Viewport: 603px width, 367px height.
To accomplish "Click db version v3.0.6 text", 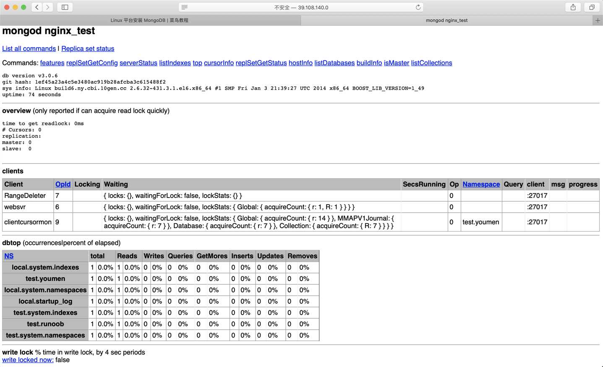I will click(x=30, y=75).
